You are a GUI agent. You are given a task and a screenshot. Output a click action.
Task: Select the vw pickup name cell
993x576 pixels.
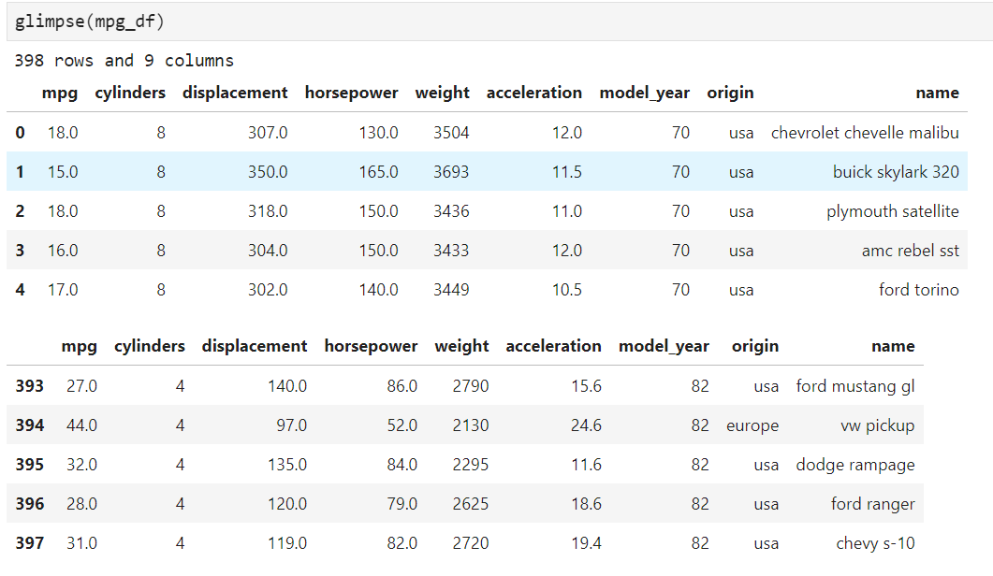[877, 425]
